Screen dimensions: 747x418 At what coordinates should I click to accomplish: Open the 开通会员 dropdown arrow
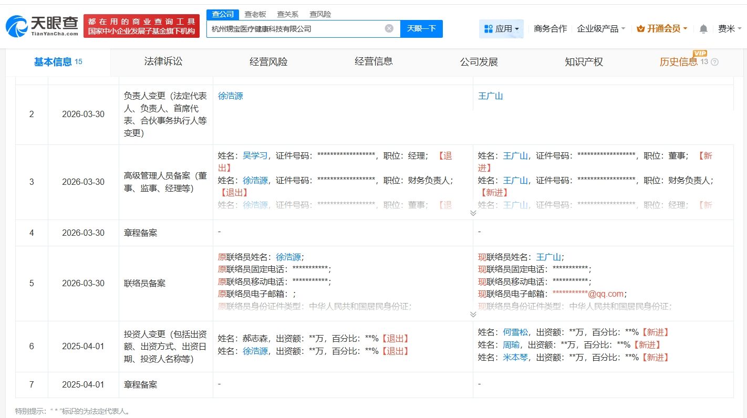tap(685, 29)
